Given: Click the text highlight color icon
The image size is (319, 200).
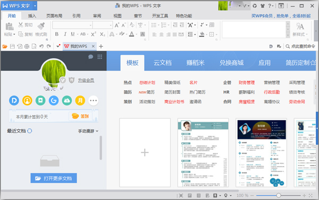Looking at the screenshot, I should (x=122, y=34).
